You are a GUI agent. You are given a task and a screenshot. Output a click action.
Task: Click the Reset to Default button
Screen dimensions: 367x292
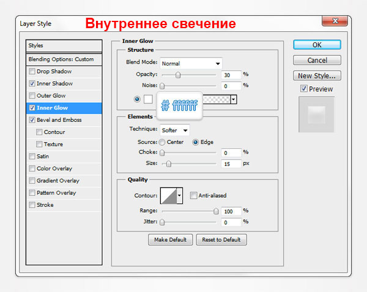[x=221, y=239]
